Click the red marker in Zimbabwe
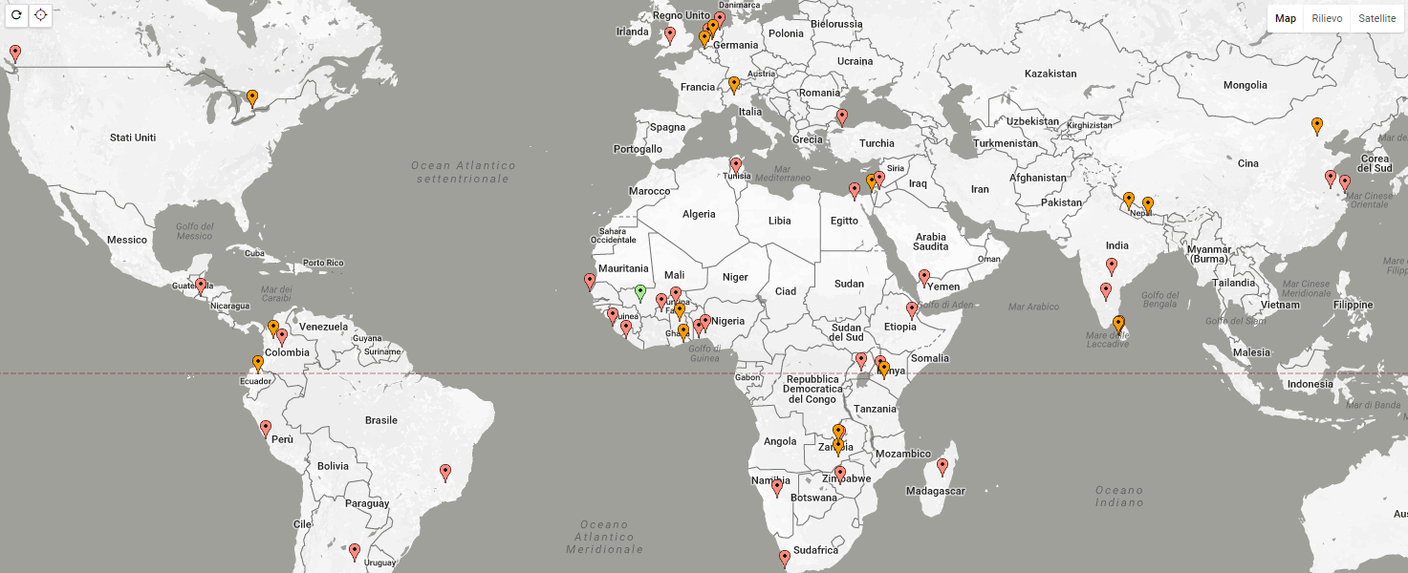This screenshot has height=573, width=1408. [x=840, y=474]
